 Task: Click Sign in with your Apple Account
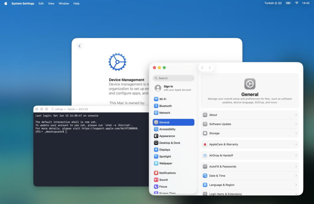click(174, 88)
